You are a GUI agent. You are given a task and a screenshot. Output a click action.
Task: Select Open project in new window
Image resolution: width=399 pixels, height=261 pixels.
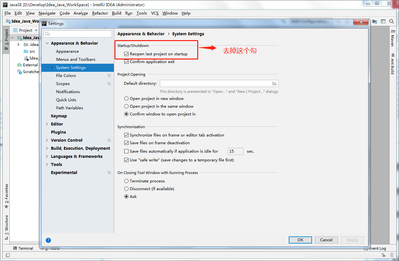127,99
